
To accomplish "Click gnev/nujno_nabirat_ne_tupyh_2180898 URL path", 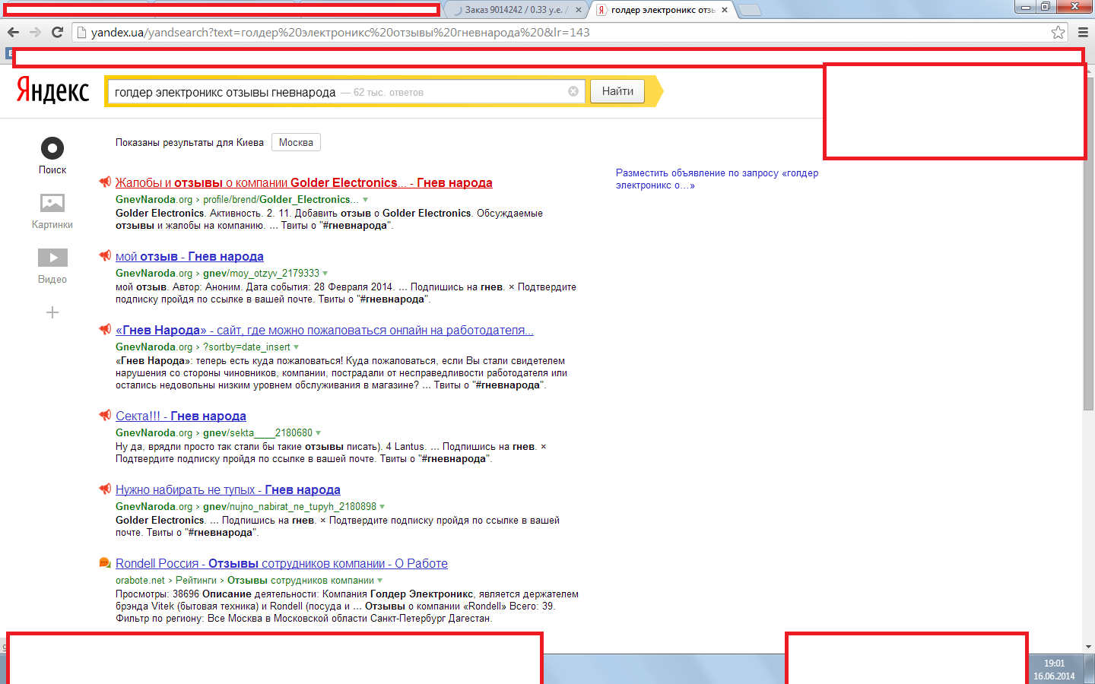I will pyautogui.click(x=290, y=507).
